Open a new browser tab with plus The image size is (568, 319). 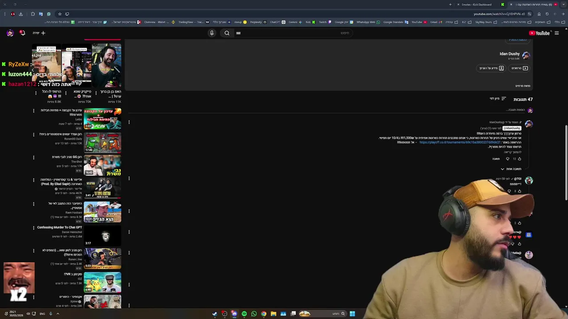450,4
